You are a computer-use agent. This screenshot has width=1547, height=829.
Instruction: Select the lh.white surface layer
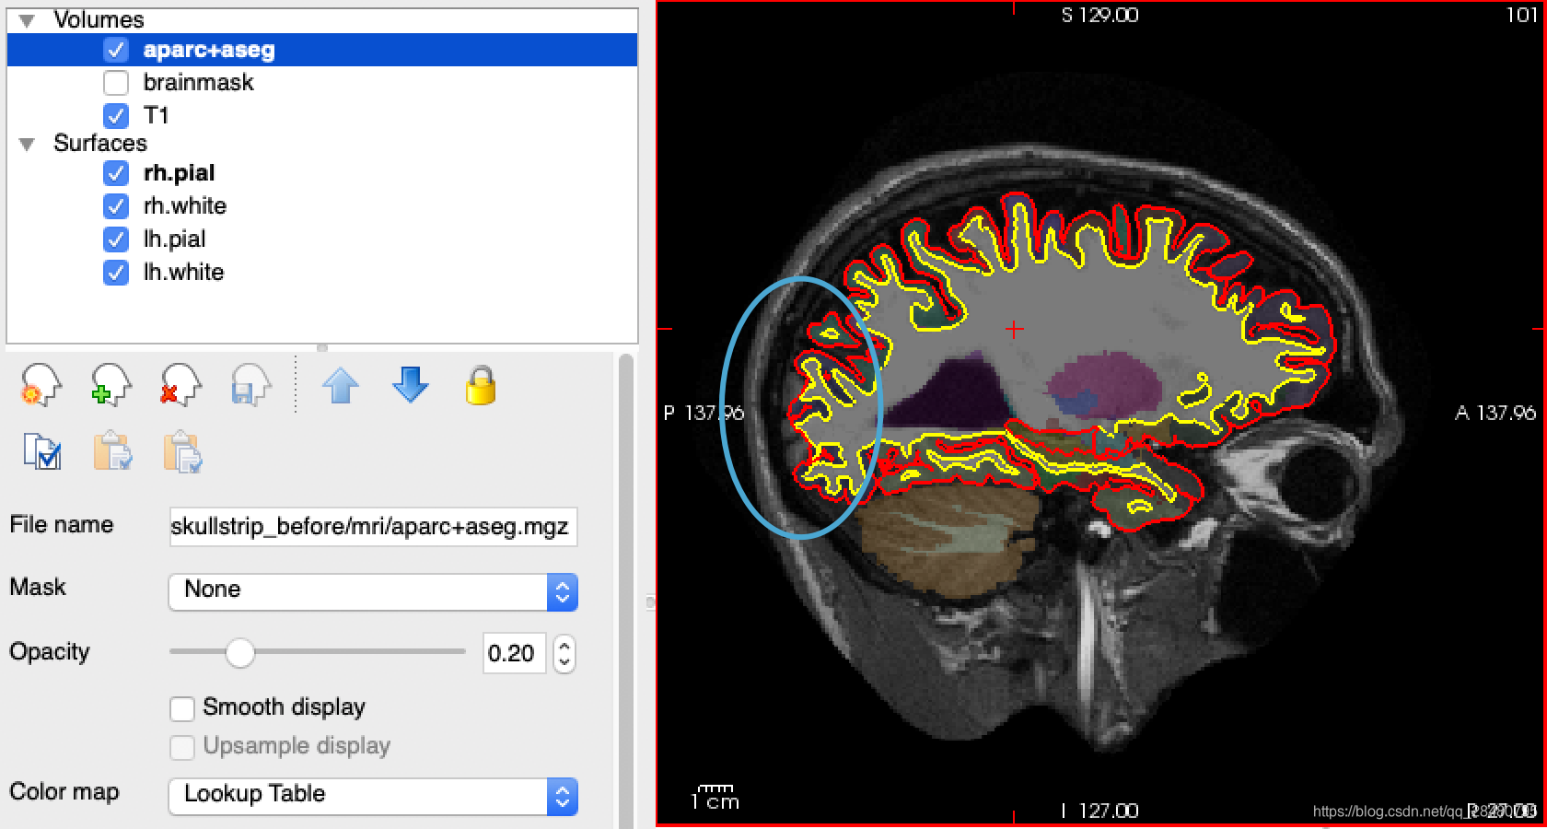point(182,273)
